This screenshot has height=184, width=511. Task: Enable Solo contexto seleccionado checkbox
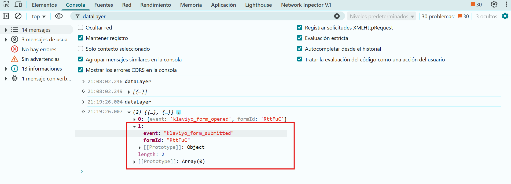80,49
